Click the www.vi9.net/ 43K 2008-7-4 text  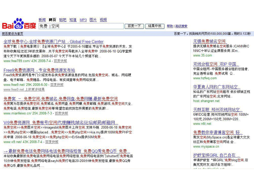tap(23, 142)
